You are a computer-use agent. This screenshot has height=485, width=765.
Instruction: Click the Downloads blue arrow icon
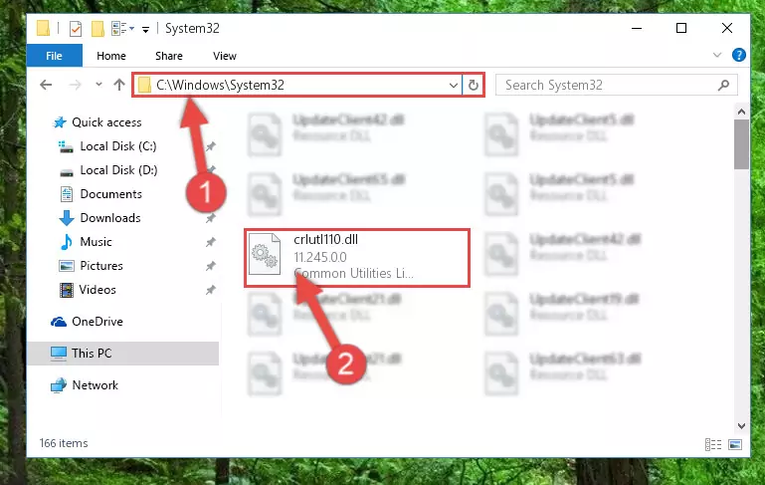(67, 218)
